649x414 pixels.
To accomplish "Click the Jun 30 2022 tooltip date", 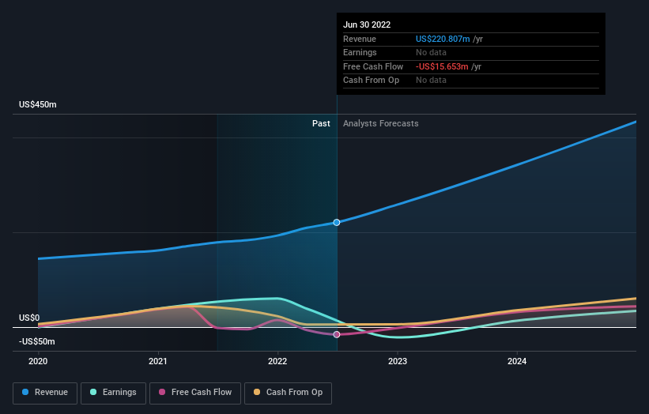I will click(x=367, y=24).
